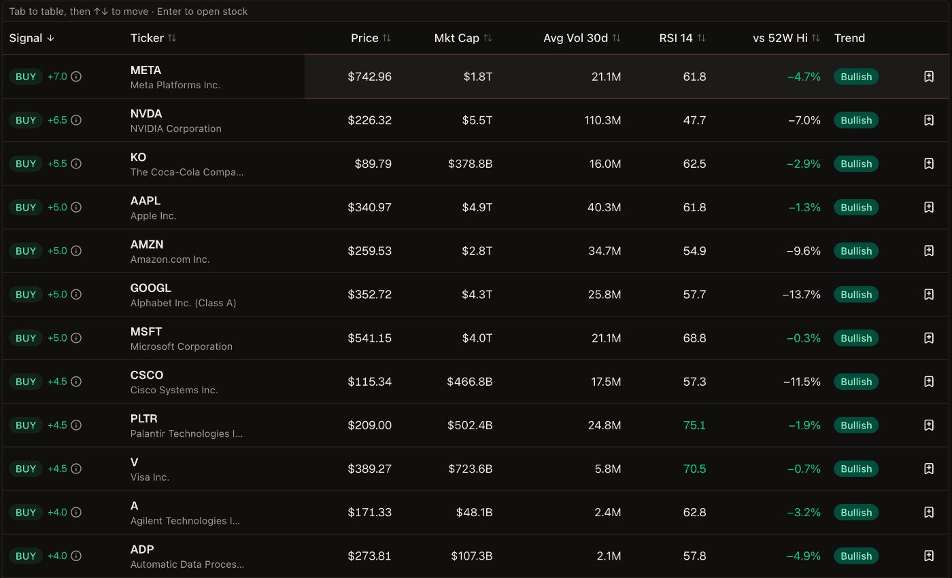Bookmark the AMZN stock row

(x=929, y=251)
